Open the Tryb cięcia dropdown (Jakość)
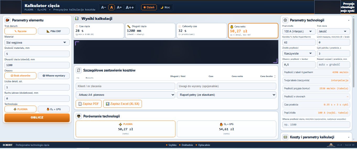Image resolution: width=357 pixels, height=149 pixels. (333, 31)
